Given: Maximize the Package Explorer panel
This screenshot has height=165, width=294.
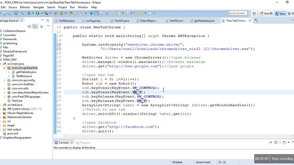Looking at the screenshot, I should tap(48, 20).
